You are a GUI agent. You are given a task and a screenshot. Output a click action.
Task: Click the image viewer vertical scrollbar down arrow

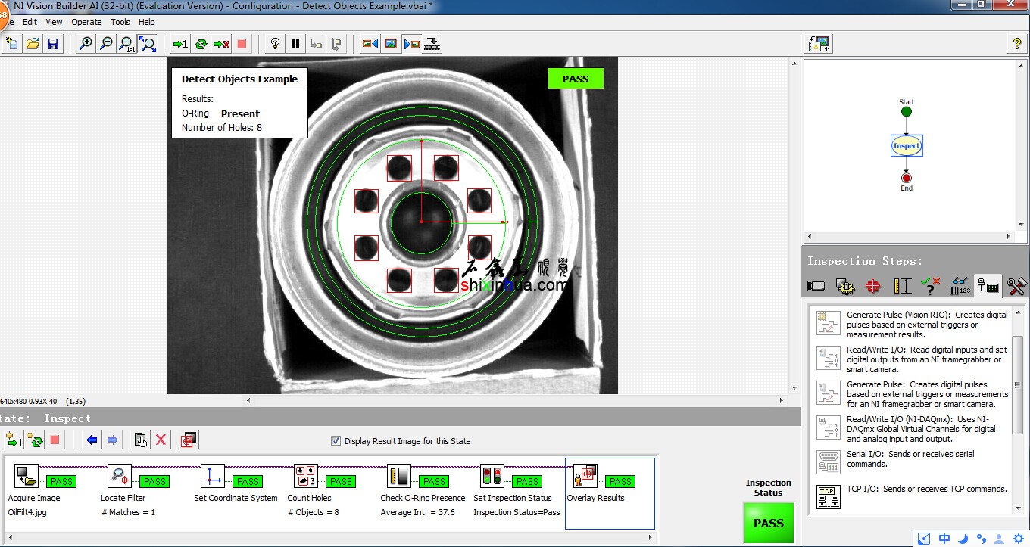tap(794, 388)
